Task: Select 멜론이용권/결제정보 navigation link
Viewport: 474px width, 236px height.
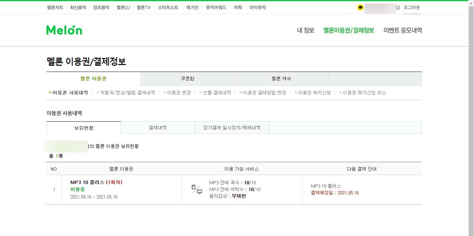Action: 349,30
